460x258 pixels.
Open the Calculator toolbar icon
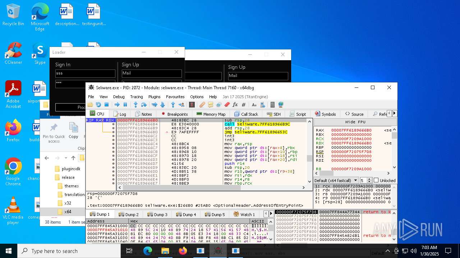(x=272, y=105)
